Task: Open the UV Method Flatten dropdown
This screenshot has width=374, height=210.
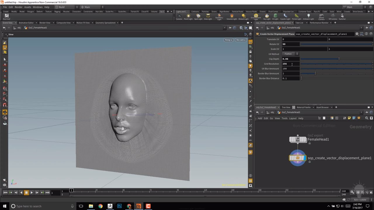Action: (x=290, y=54)
